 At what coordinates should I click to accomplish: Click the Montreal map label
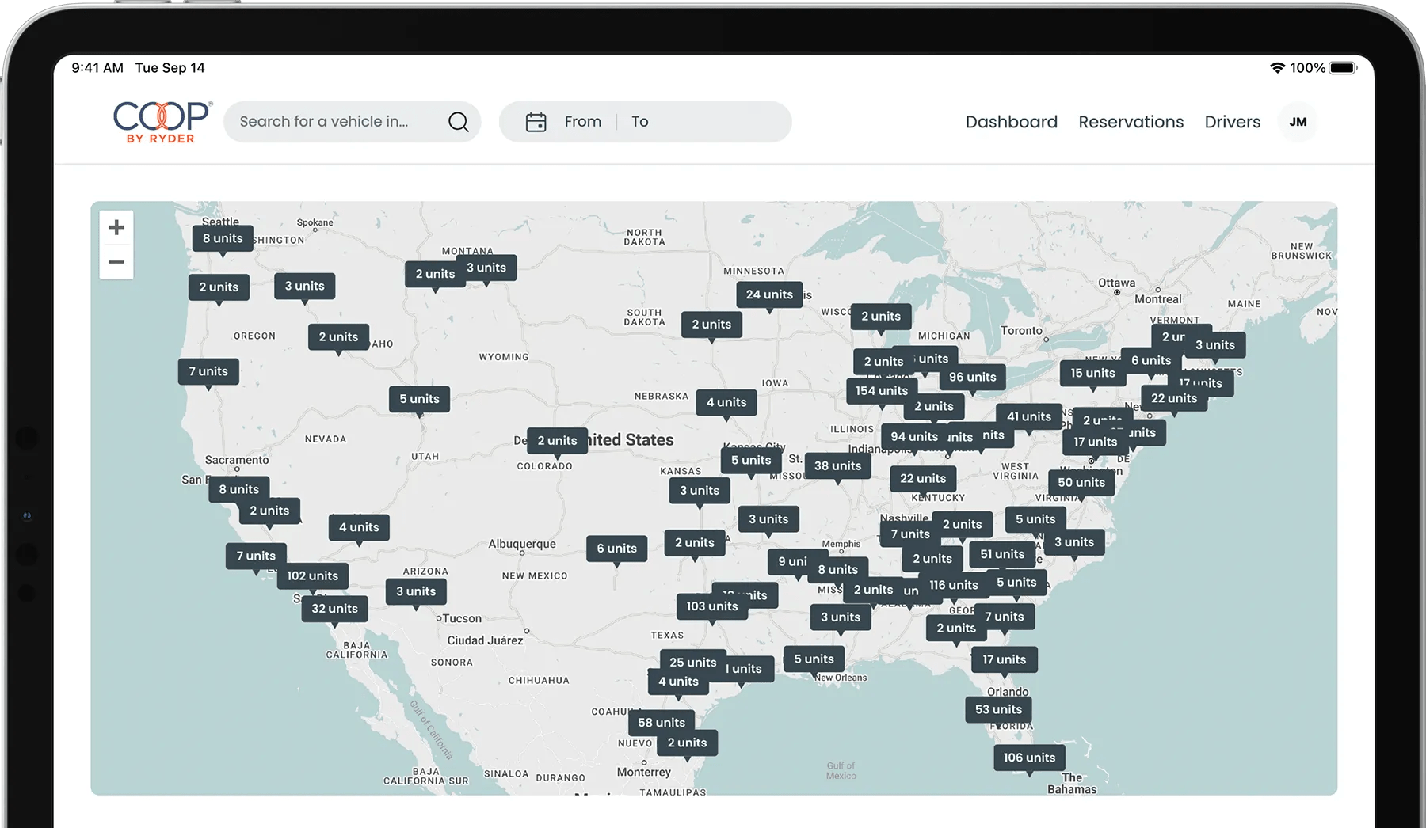click(1157, 299)
